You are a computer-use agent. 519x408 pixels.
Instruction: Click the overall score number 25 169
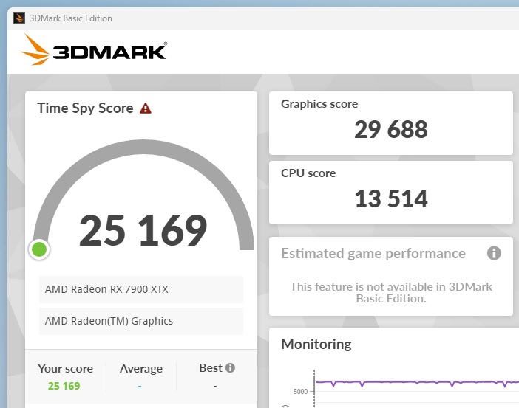coord(143,231)
